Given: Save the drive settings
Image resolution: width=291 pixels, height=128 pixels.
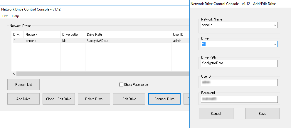Looking at the screenshot, I should click(263, 114).
